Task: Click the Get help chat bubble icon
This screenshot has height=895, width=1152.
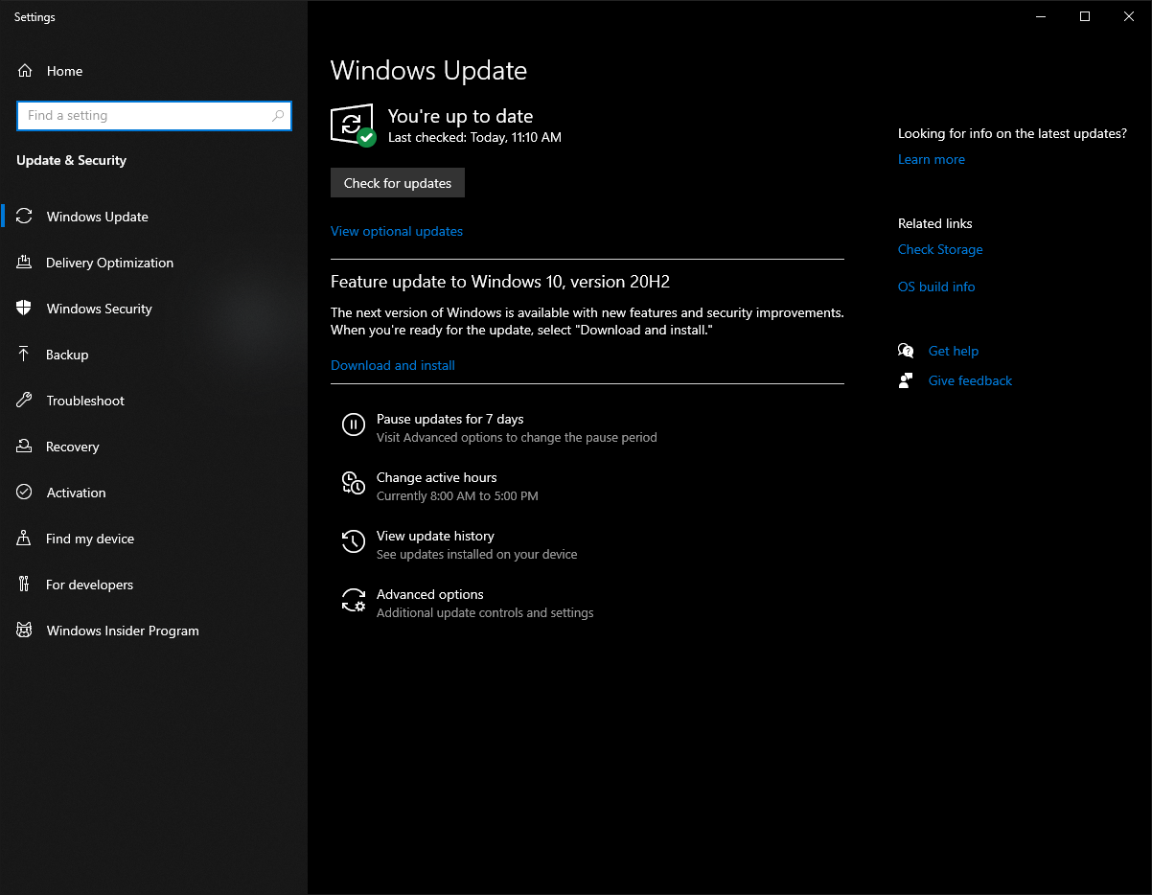Action: click(906, 351)
